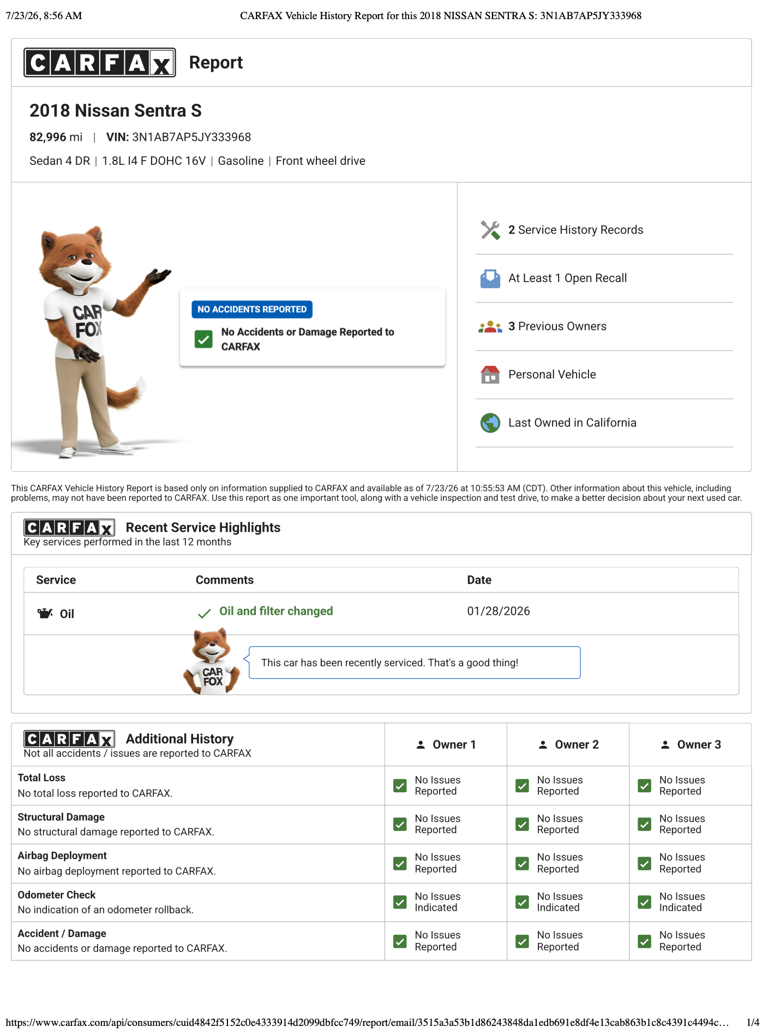
Task: Click the Last Owned in California text
Action: (572, 423)
